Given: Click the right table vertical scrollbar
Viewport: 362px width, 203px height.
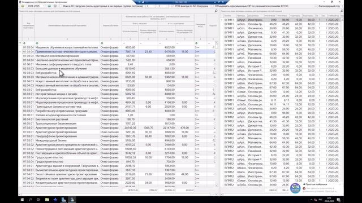Looking at the screenshot, I should (x=342, y=101).
